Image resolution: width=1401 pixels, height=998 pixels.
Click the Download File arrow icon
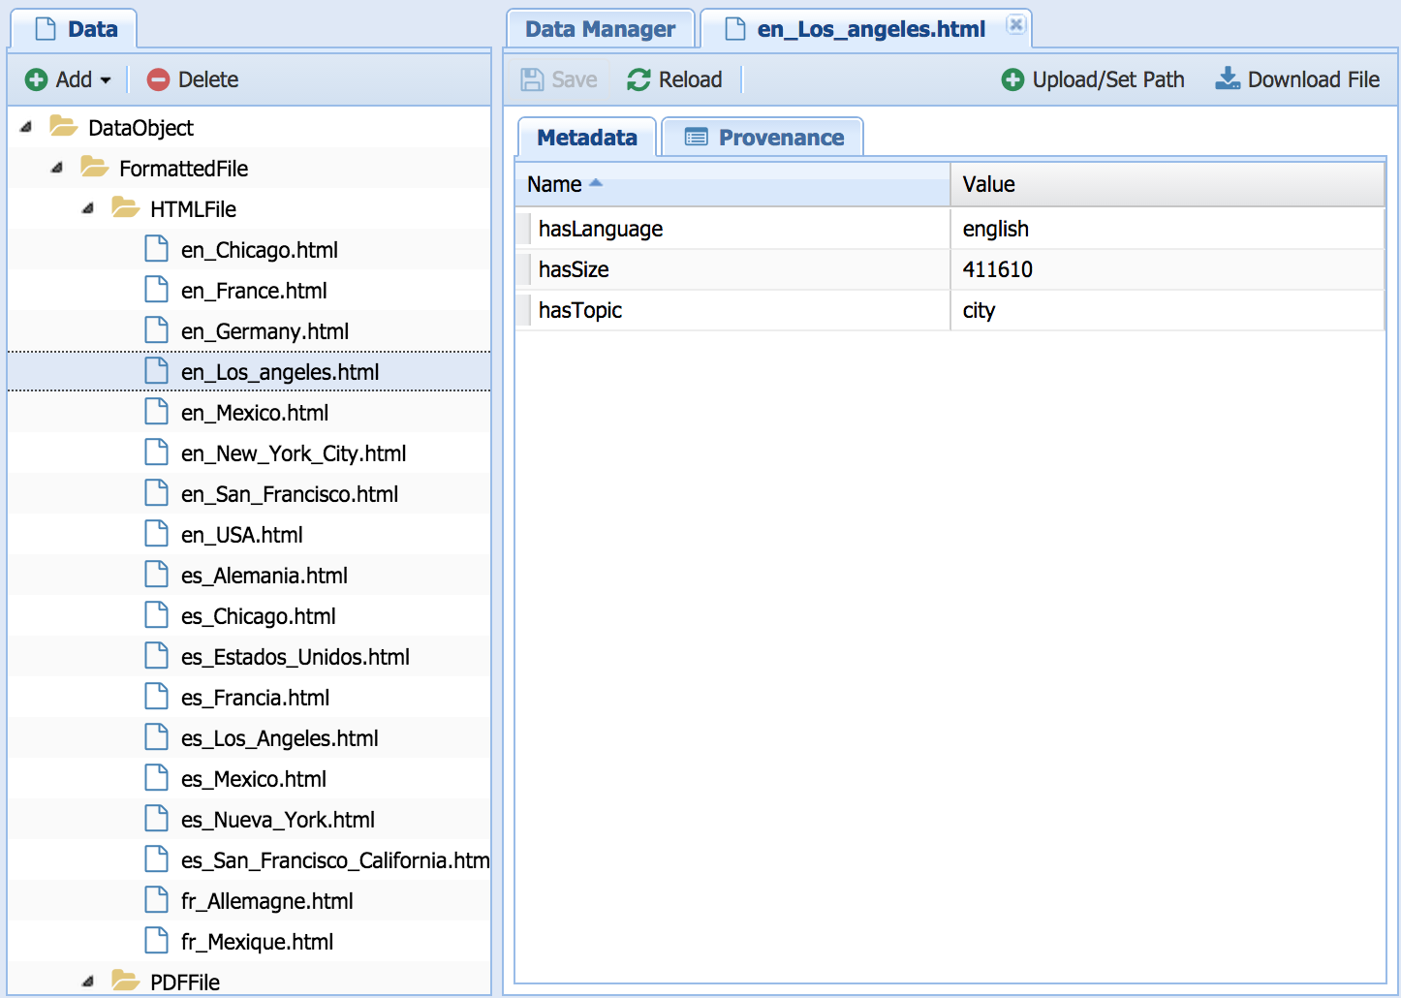(1228, 78)
